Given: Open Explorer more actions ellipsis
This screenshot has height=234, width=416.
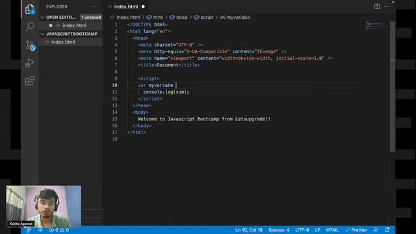Looking at the screenshot, I should tap(94, 6).
